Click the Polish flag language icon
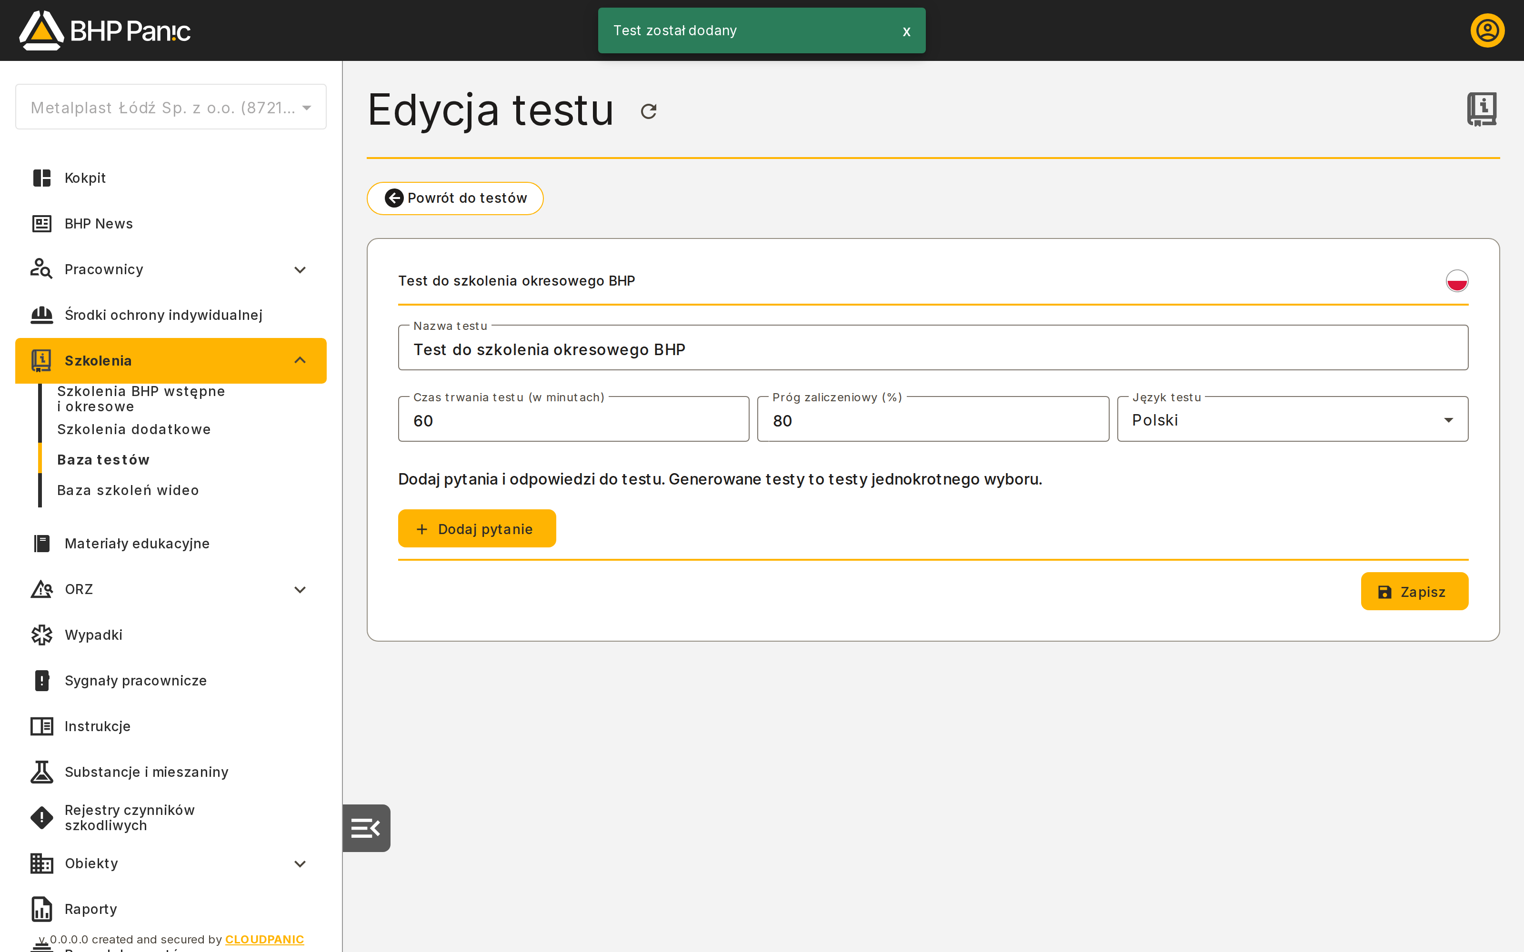 tap(1457, 281)
